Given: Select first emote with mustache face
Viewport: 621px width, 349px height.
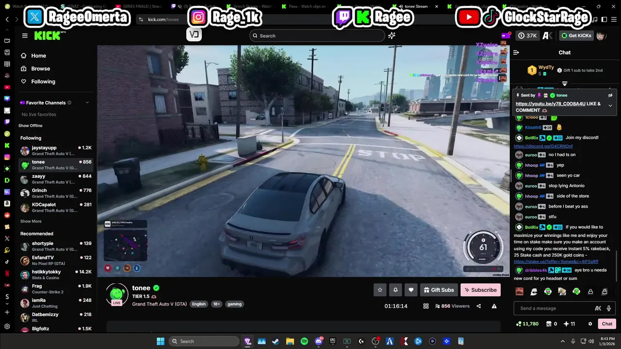Looking at the screenshot, I should [519, 291].
